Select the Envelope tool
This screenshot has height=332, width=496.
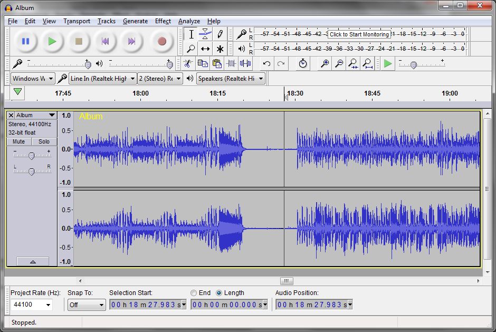click(205, 34)
